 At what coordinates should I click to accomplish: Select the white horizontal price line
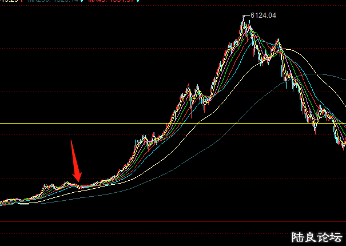tap(172, 123)
